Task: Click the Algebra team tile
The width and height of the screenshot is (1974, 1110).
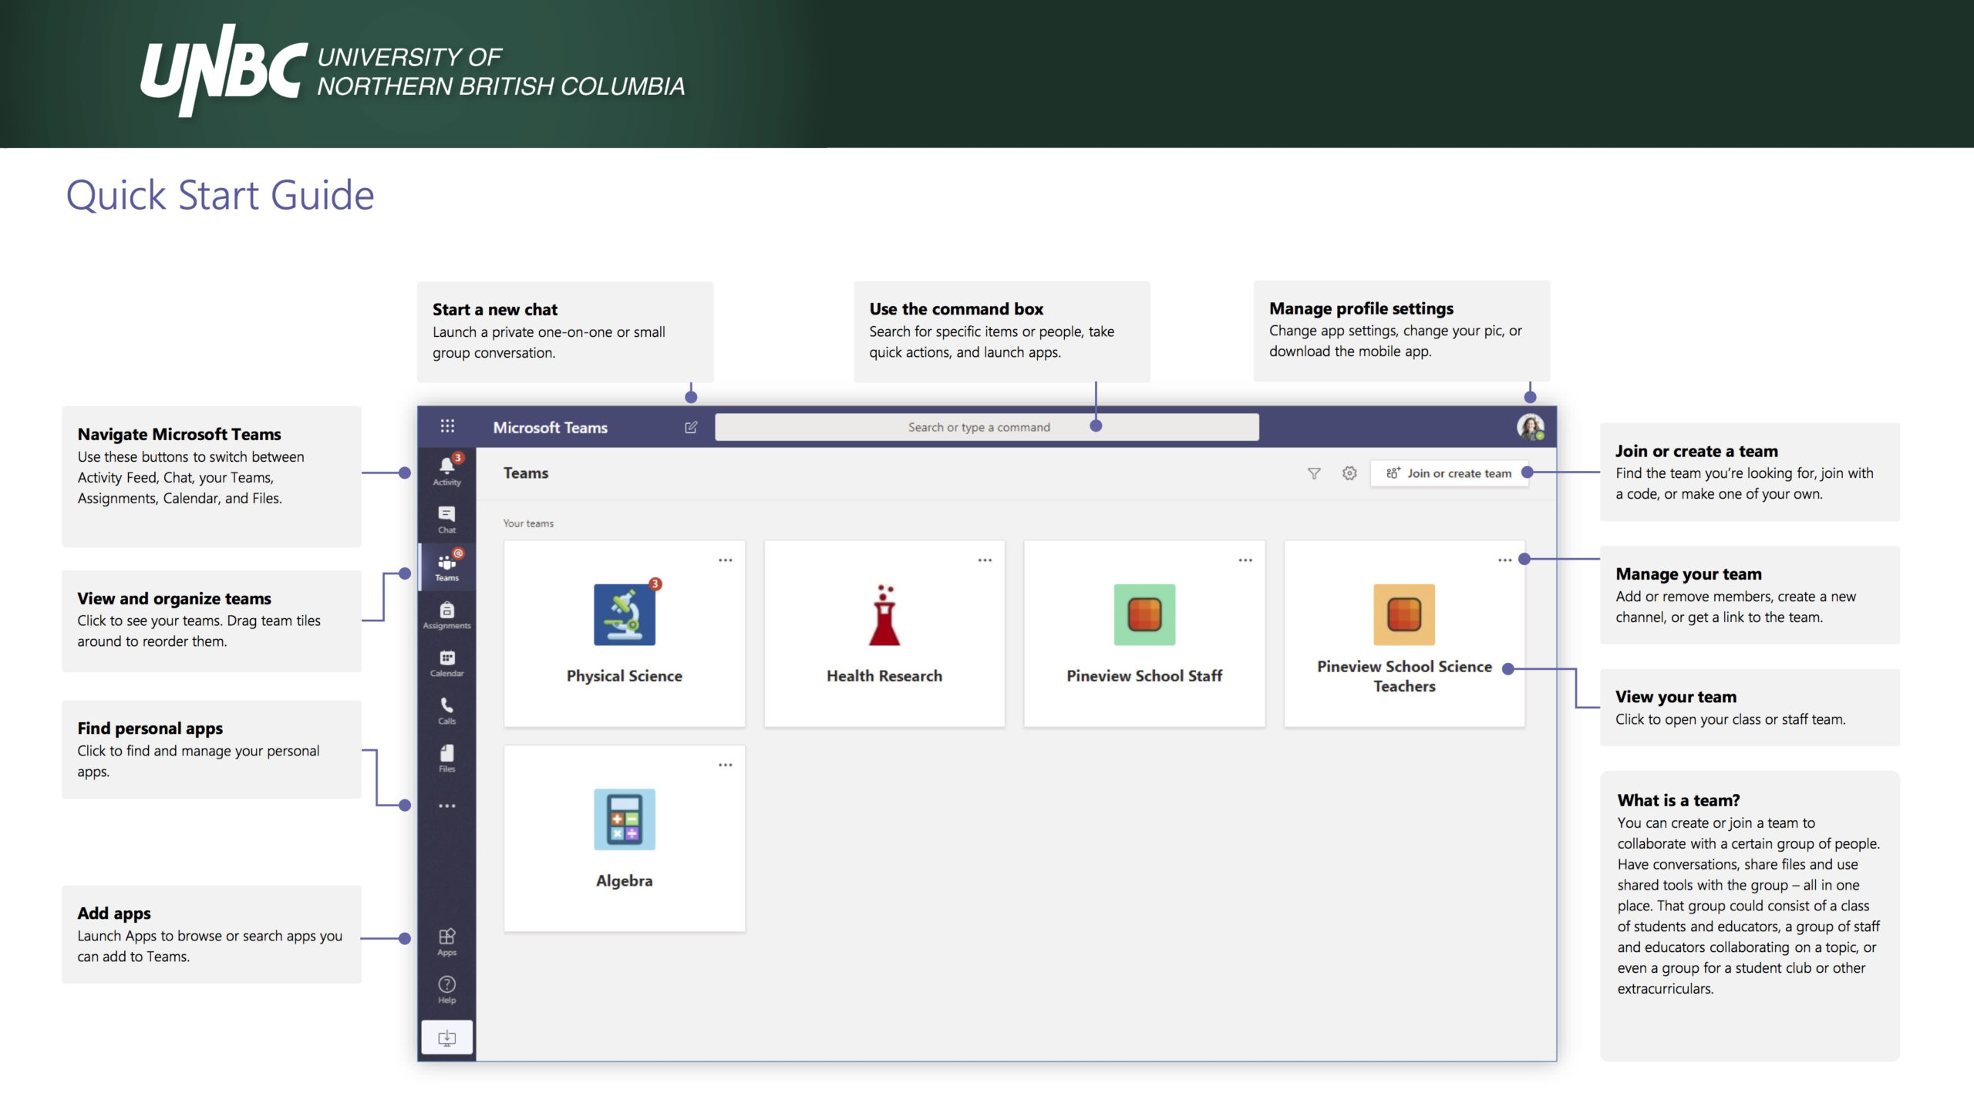Action: (622, 833)
